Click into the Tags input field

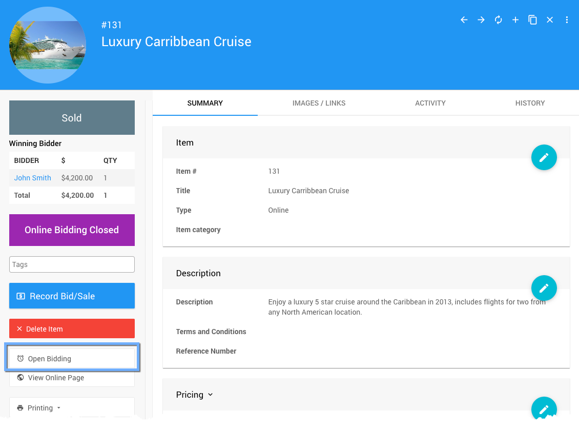tap(72, 264)
